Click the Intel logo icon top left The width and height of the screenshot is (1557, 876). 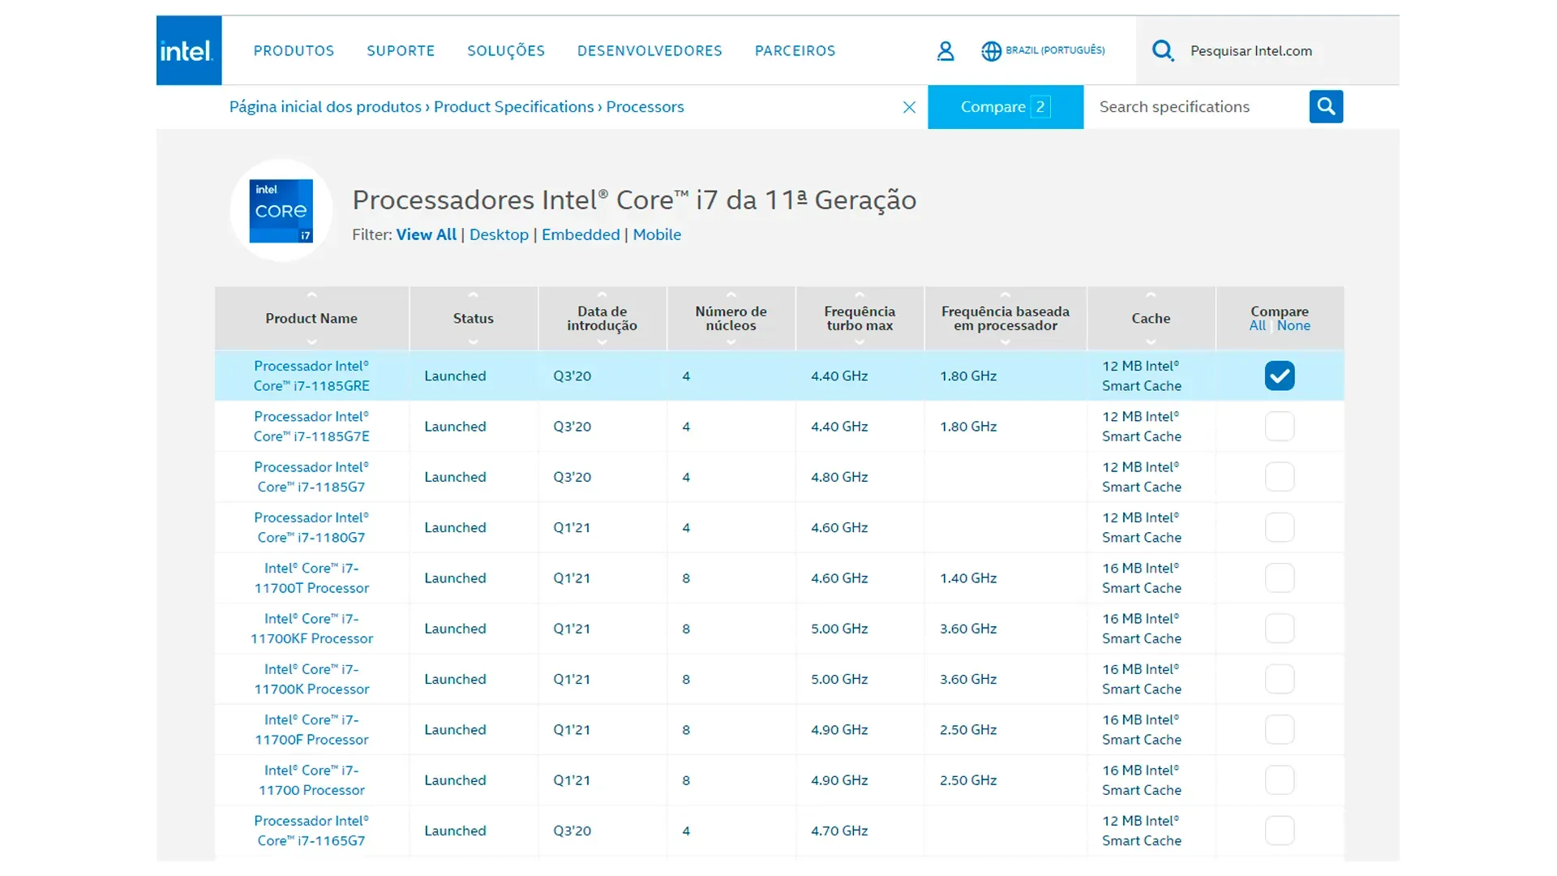point(188,50)
